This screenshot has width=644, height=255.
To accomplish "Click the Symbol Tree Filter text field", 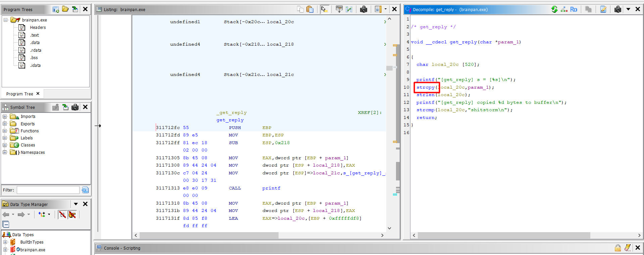I will click(x=48, y=190).
